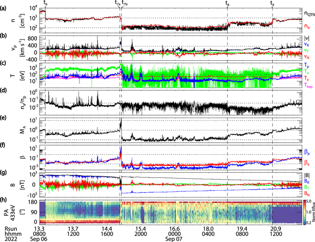Click the |v| legend label

tap(307, 38)
